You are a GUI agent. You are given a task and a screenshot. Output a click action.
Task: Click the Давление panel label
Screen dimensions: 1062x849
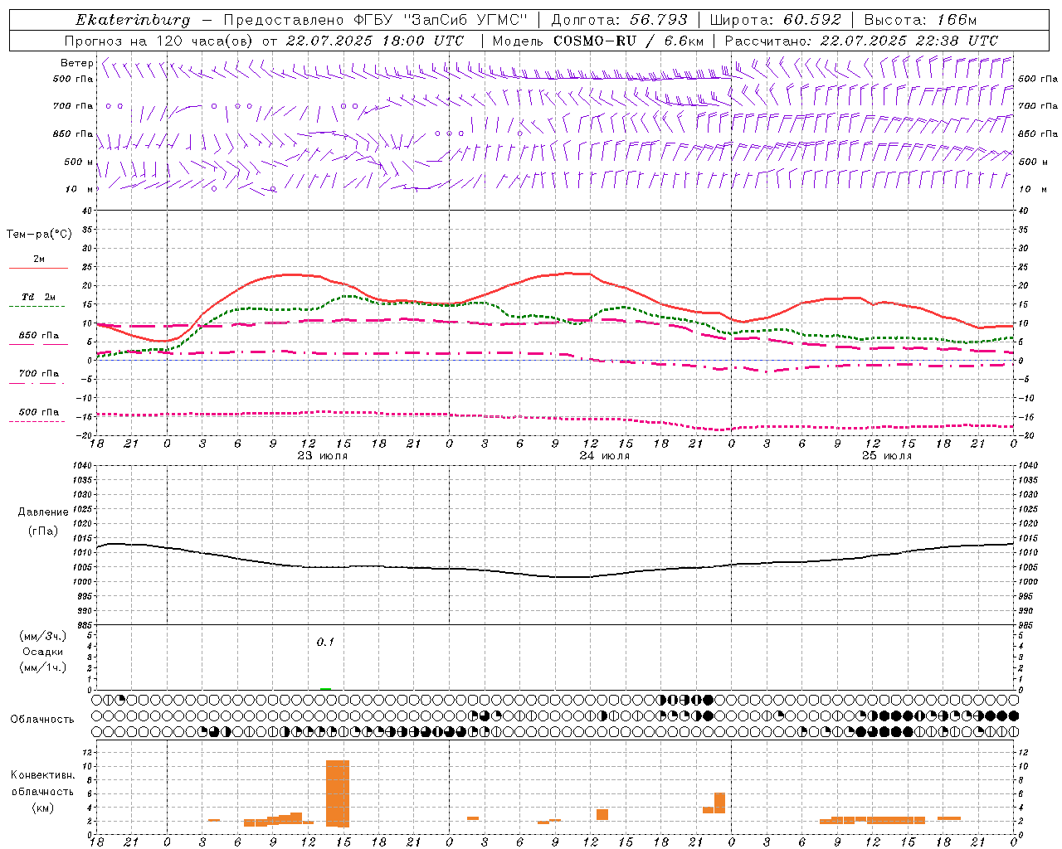(x=43, y=512)
